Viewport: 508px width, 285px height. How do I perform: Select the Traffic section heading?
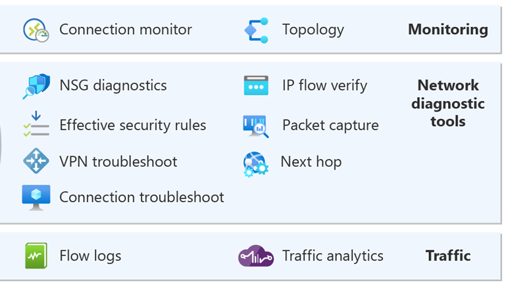447,255
